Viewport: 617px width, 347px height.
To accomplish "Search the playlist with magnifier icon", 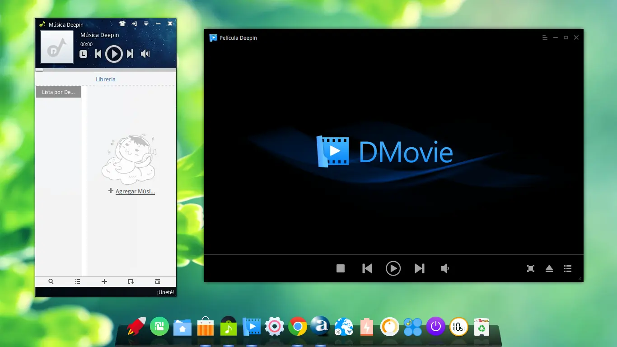I will pos(51,281).
